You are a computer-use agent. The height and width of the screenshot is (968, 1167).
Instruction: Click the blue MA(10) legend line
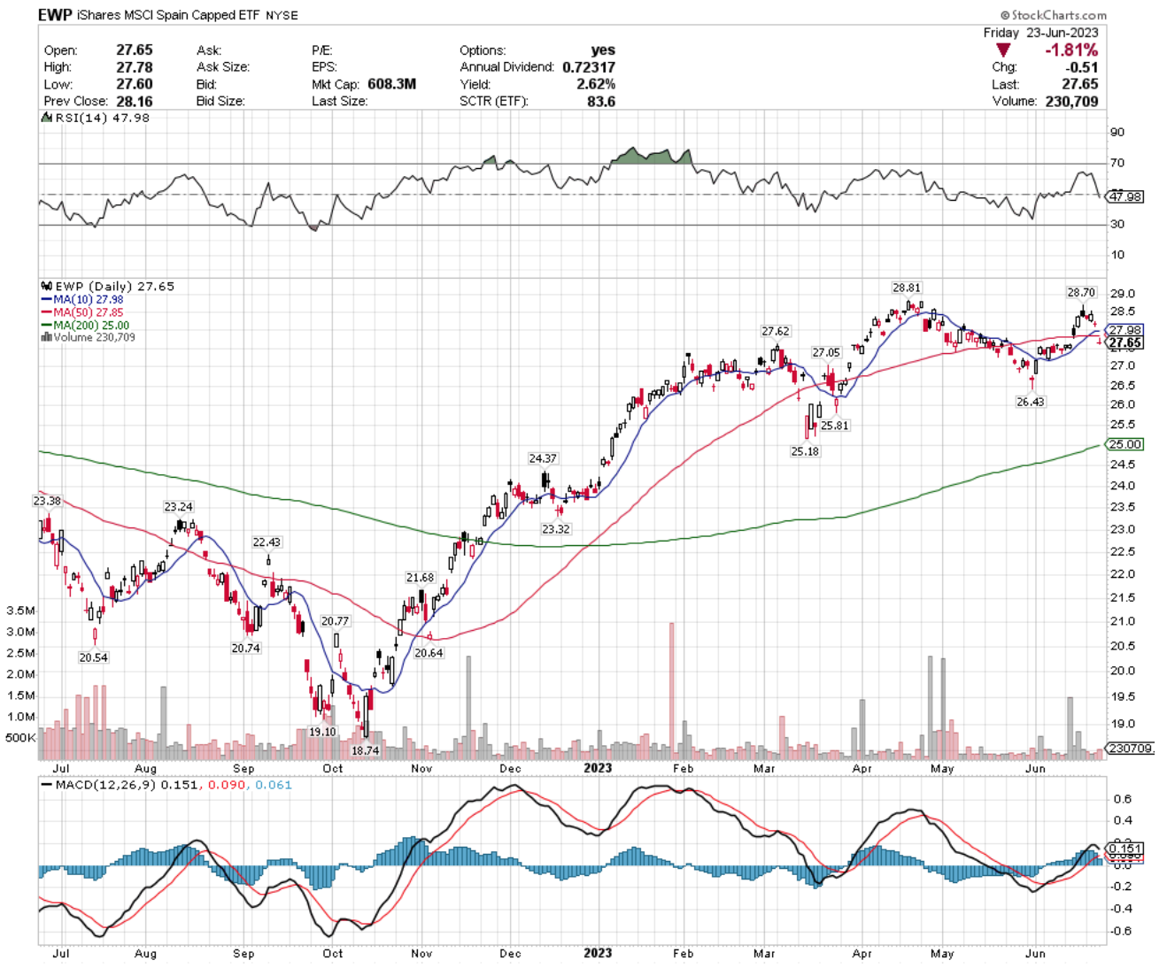click(46, 300)
